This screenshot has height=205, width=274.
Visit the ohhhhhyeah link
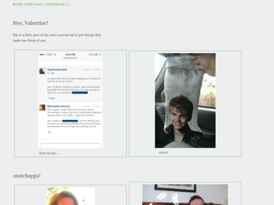tap(55, 4)
